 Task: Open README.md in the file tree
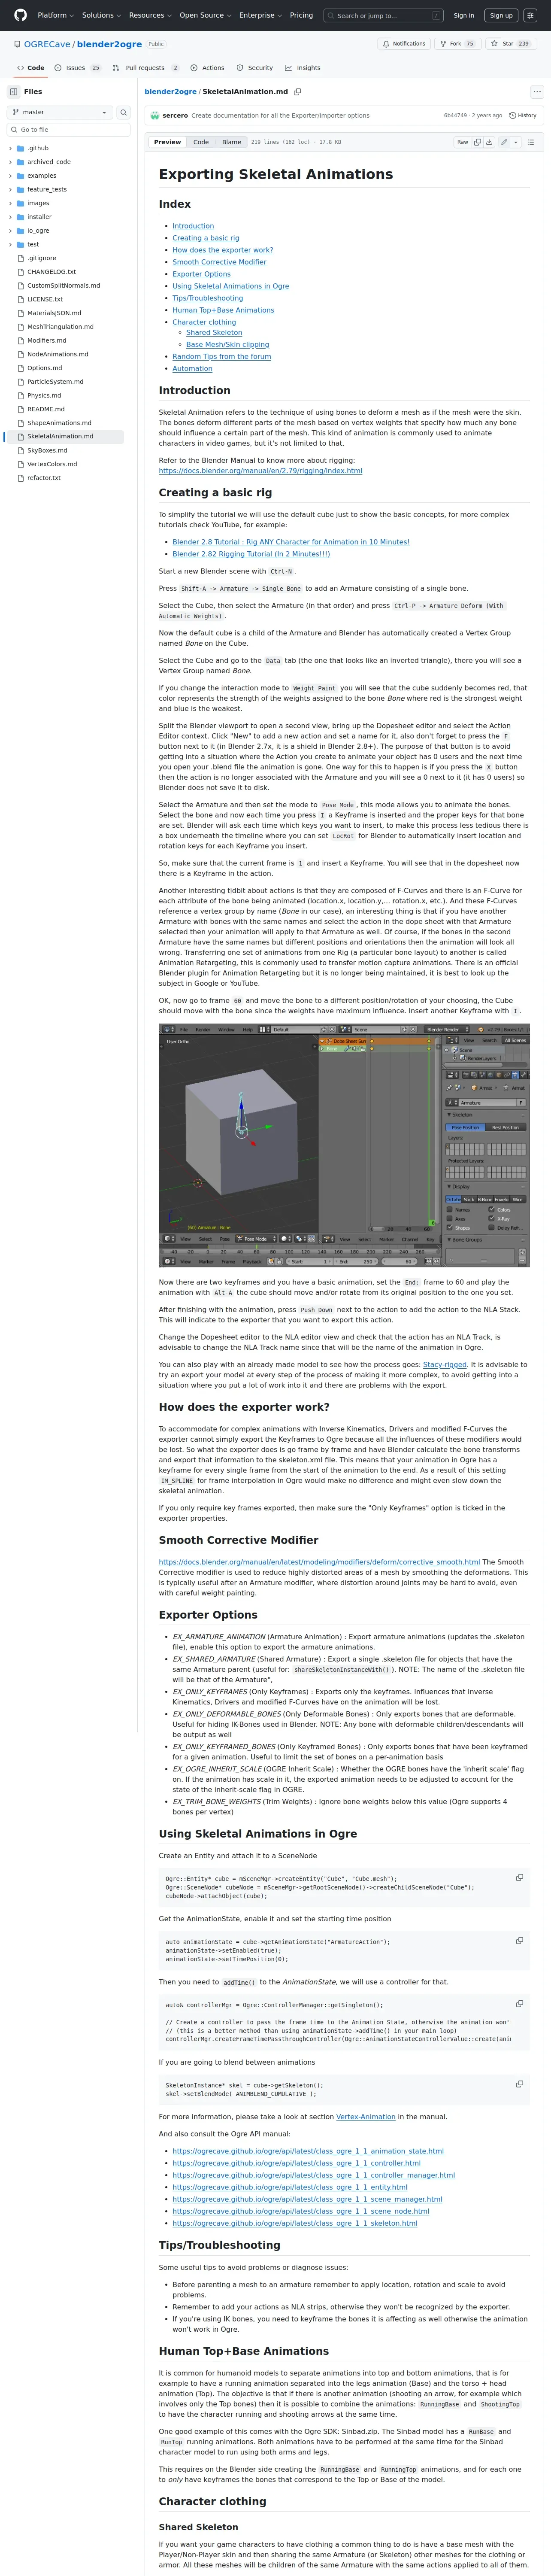(46, 409)
